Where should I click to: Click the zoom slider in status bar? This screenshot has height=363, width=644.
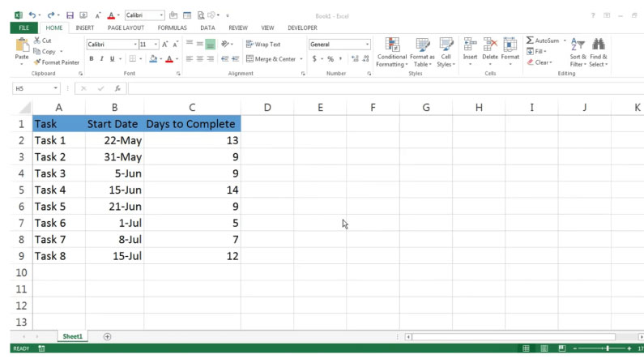(608, 348)
